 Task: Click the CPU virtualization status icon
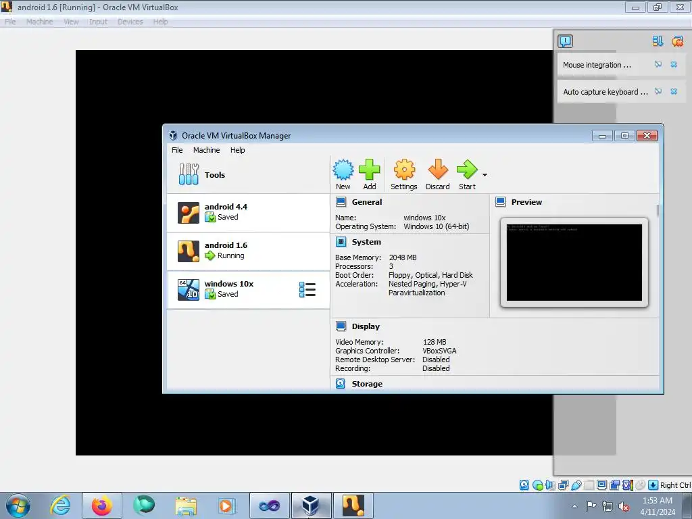(628, 485)
